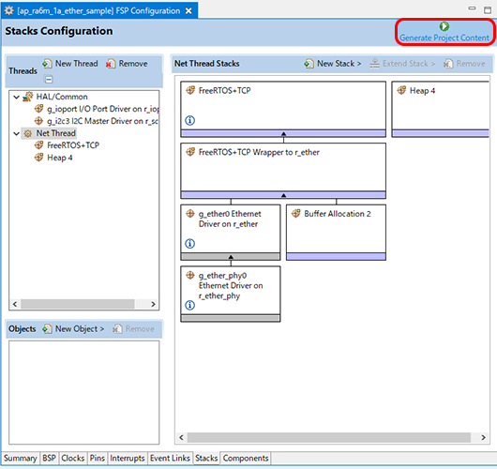Switch to the Interrupts tab
Viewport: 497px width, 469px height.
[x=128, y=459]
